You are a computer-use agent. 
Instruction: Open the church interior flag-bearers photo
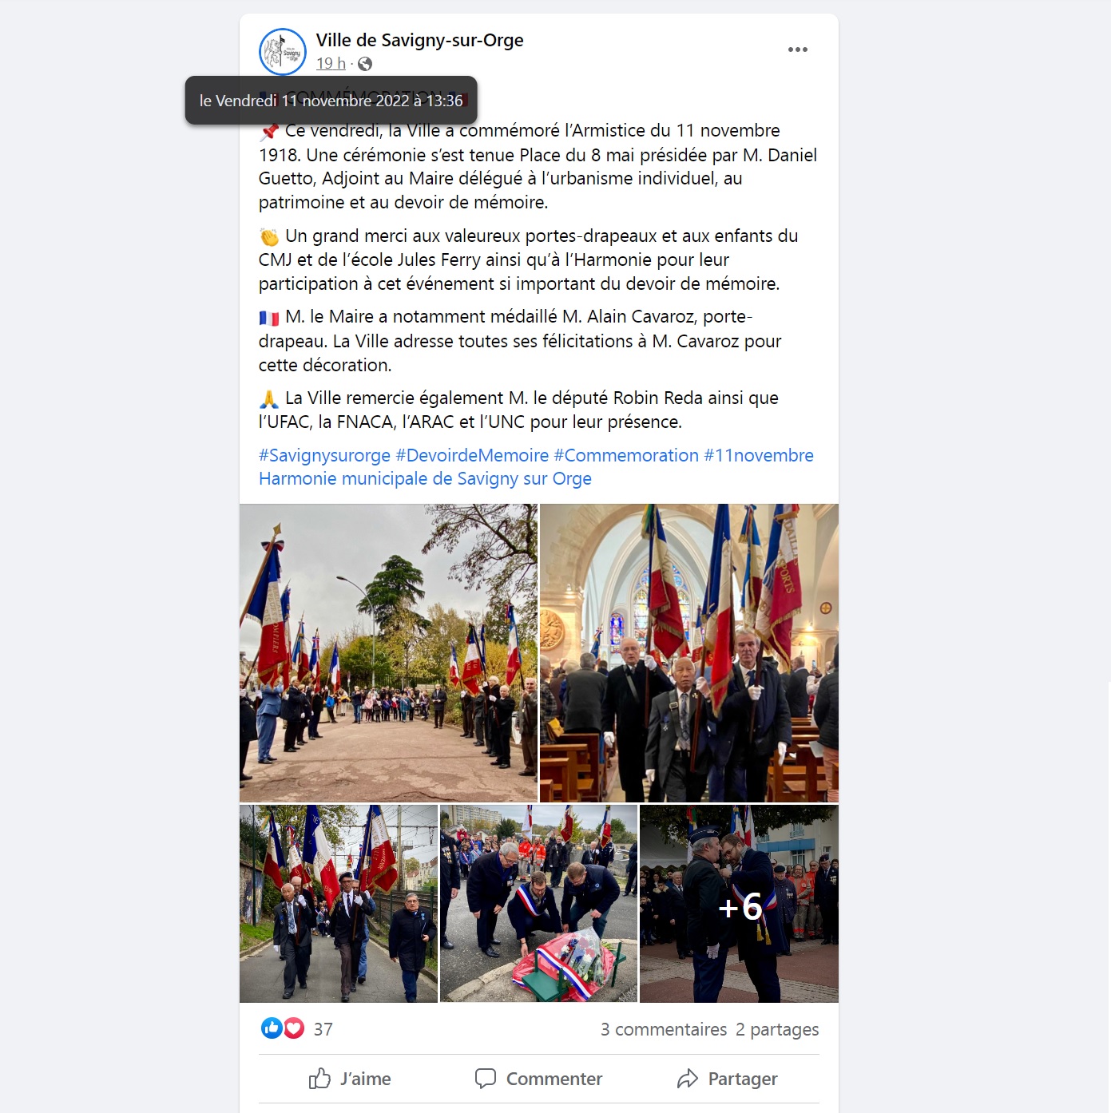tap(689, 652)
